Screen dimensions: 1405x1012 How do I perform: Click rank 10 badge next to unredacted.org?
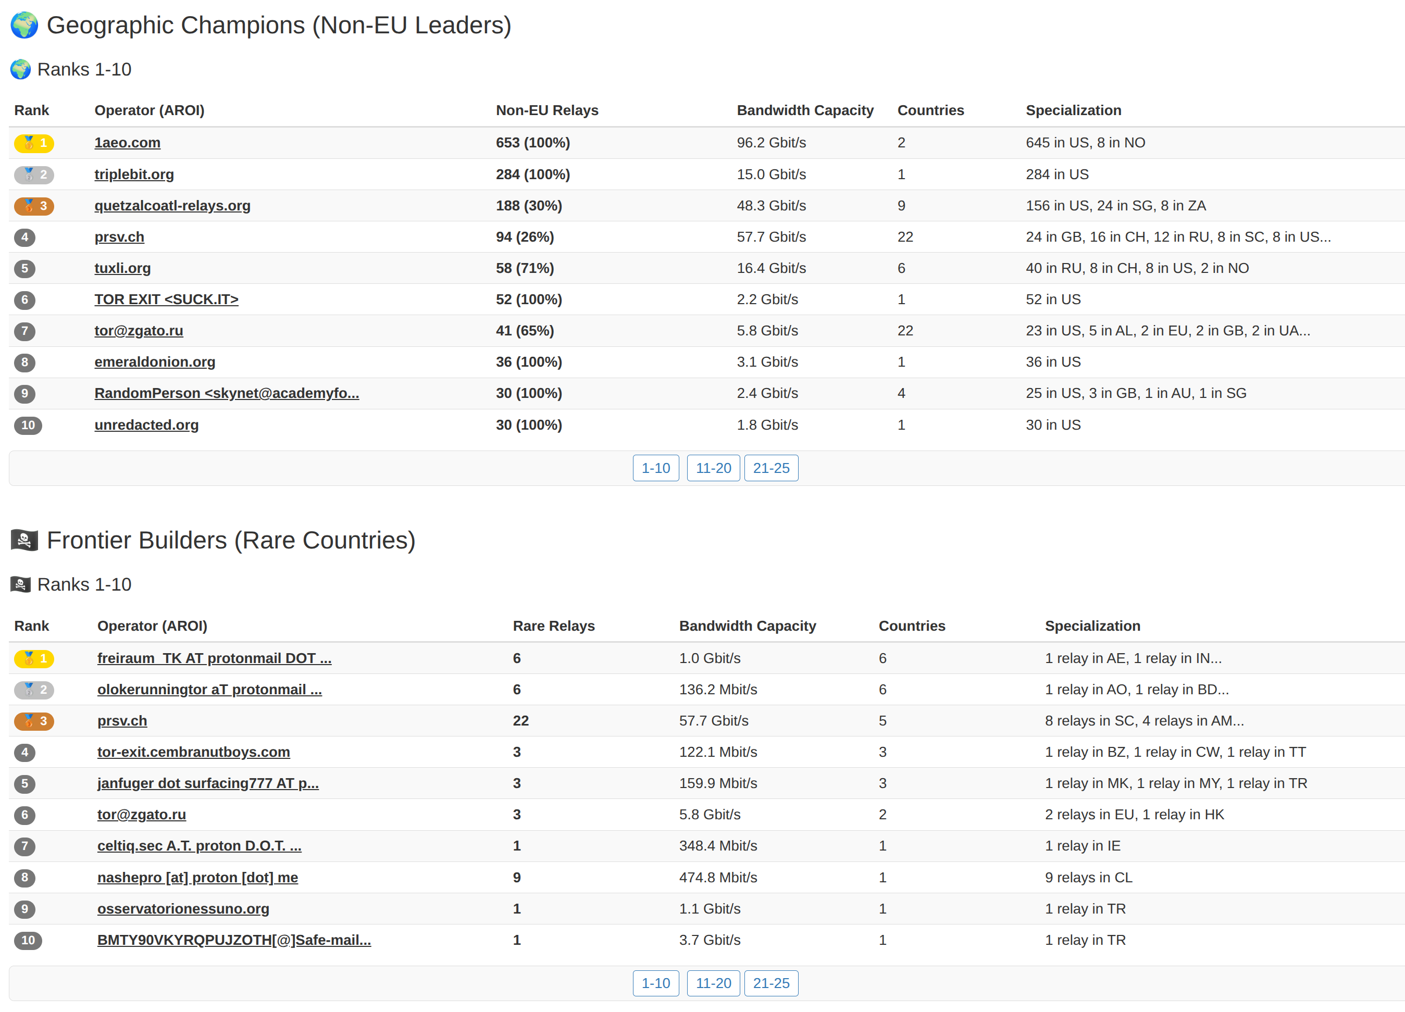click(28, 425)
